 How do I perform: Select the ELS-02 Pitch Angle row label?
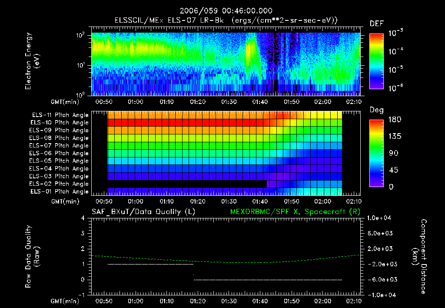tap(59, 184)
